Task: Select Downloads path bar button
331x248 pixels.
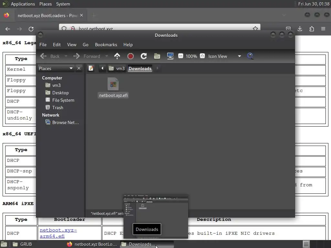Action: click(140, 68)
